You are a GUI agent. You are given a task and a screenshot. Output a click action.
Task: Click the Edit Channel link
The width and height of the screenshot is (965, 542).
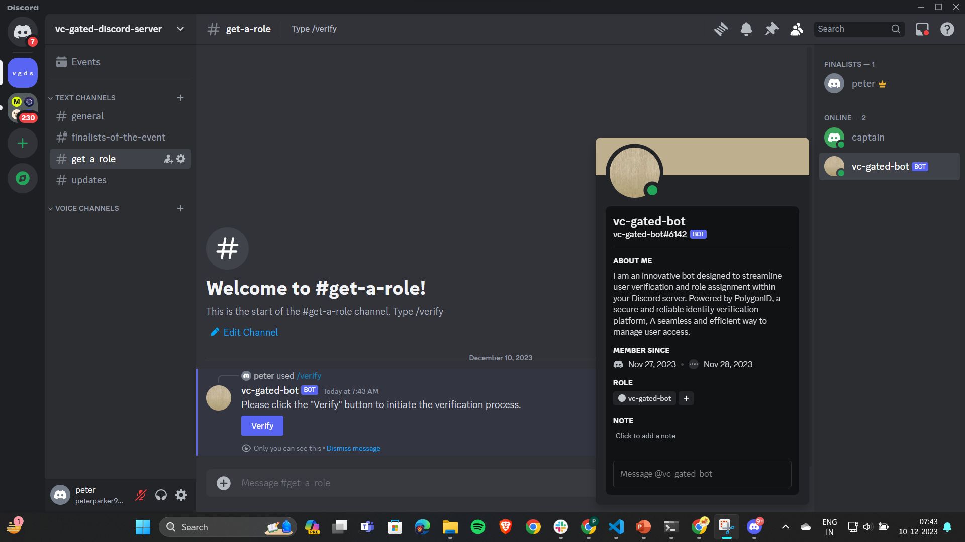(x=244, y=332)
